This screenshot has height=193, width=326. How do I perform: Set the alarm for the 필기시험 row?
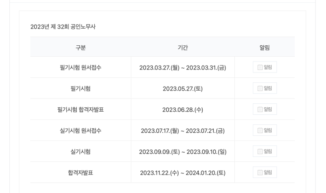pos(265,88)
